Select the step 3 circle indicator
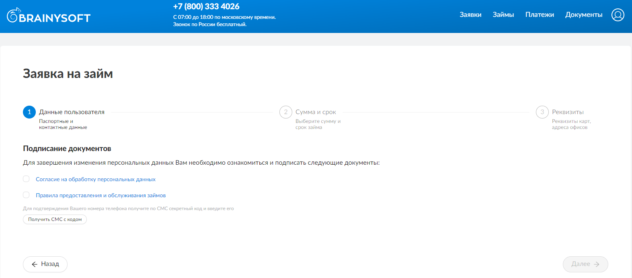Viewport: 632px width, 278px height. pos(542,112)
